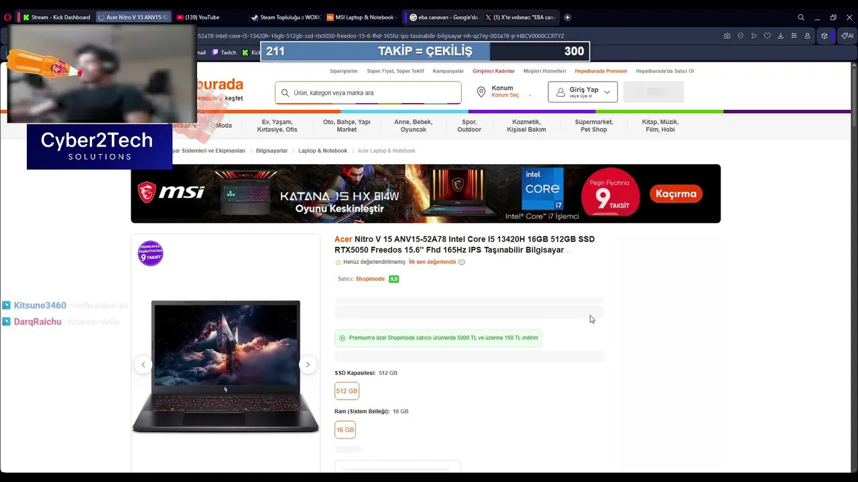Select the 16 GB RAM option
This screenshot has height=482, width=858.
point(345,430)
